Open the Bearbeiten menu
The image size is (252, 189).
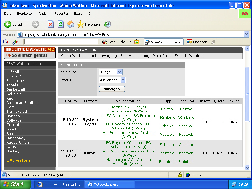pos(25,14)
